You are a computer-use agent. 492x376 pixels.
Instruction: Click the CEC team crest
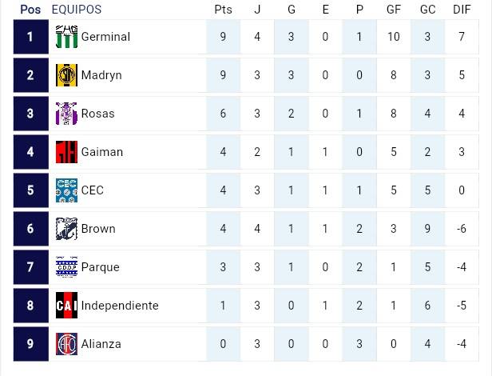tap(66, 190)
